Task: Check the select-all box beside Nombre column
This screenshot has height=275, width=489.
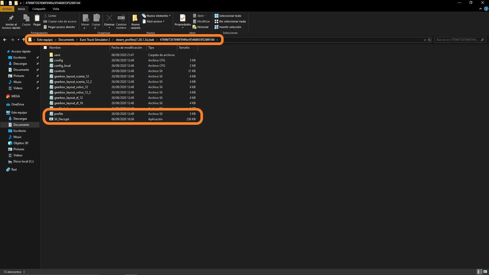Action: click(x=45, y=47)
